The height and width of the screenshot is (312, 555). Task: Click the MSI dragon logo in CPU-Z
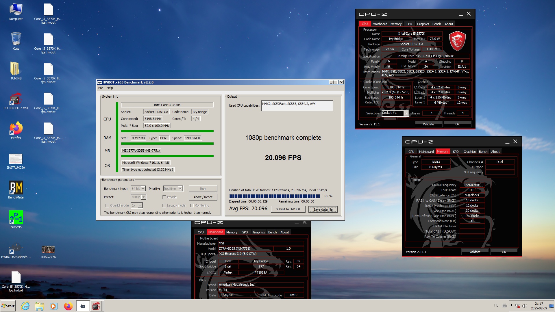(x=457, y=41)
